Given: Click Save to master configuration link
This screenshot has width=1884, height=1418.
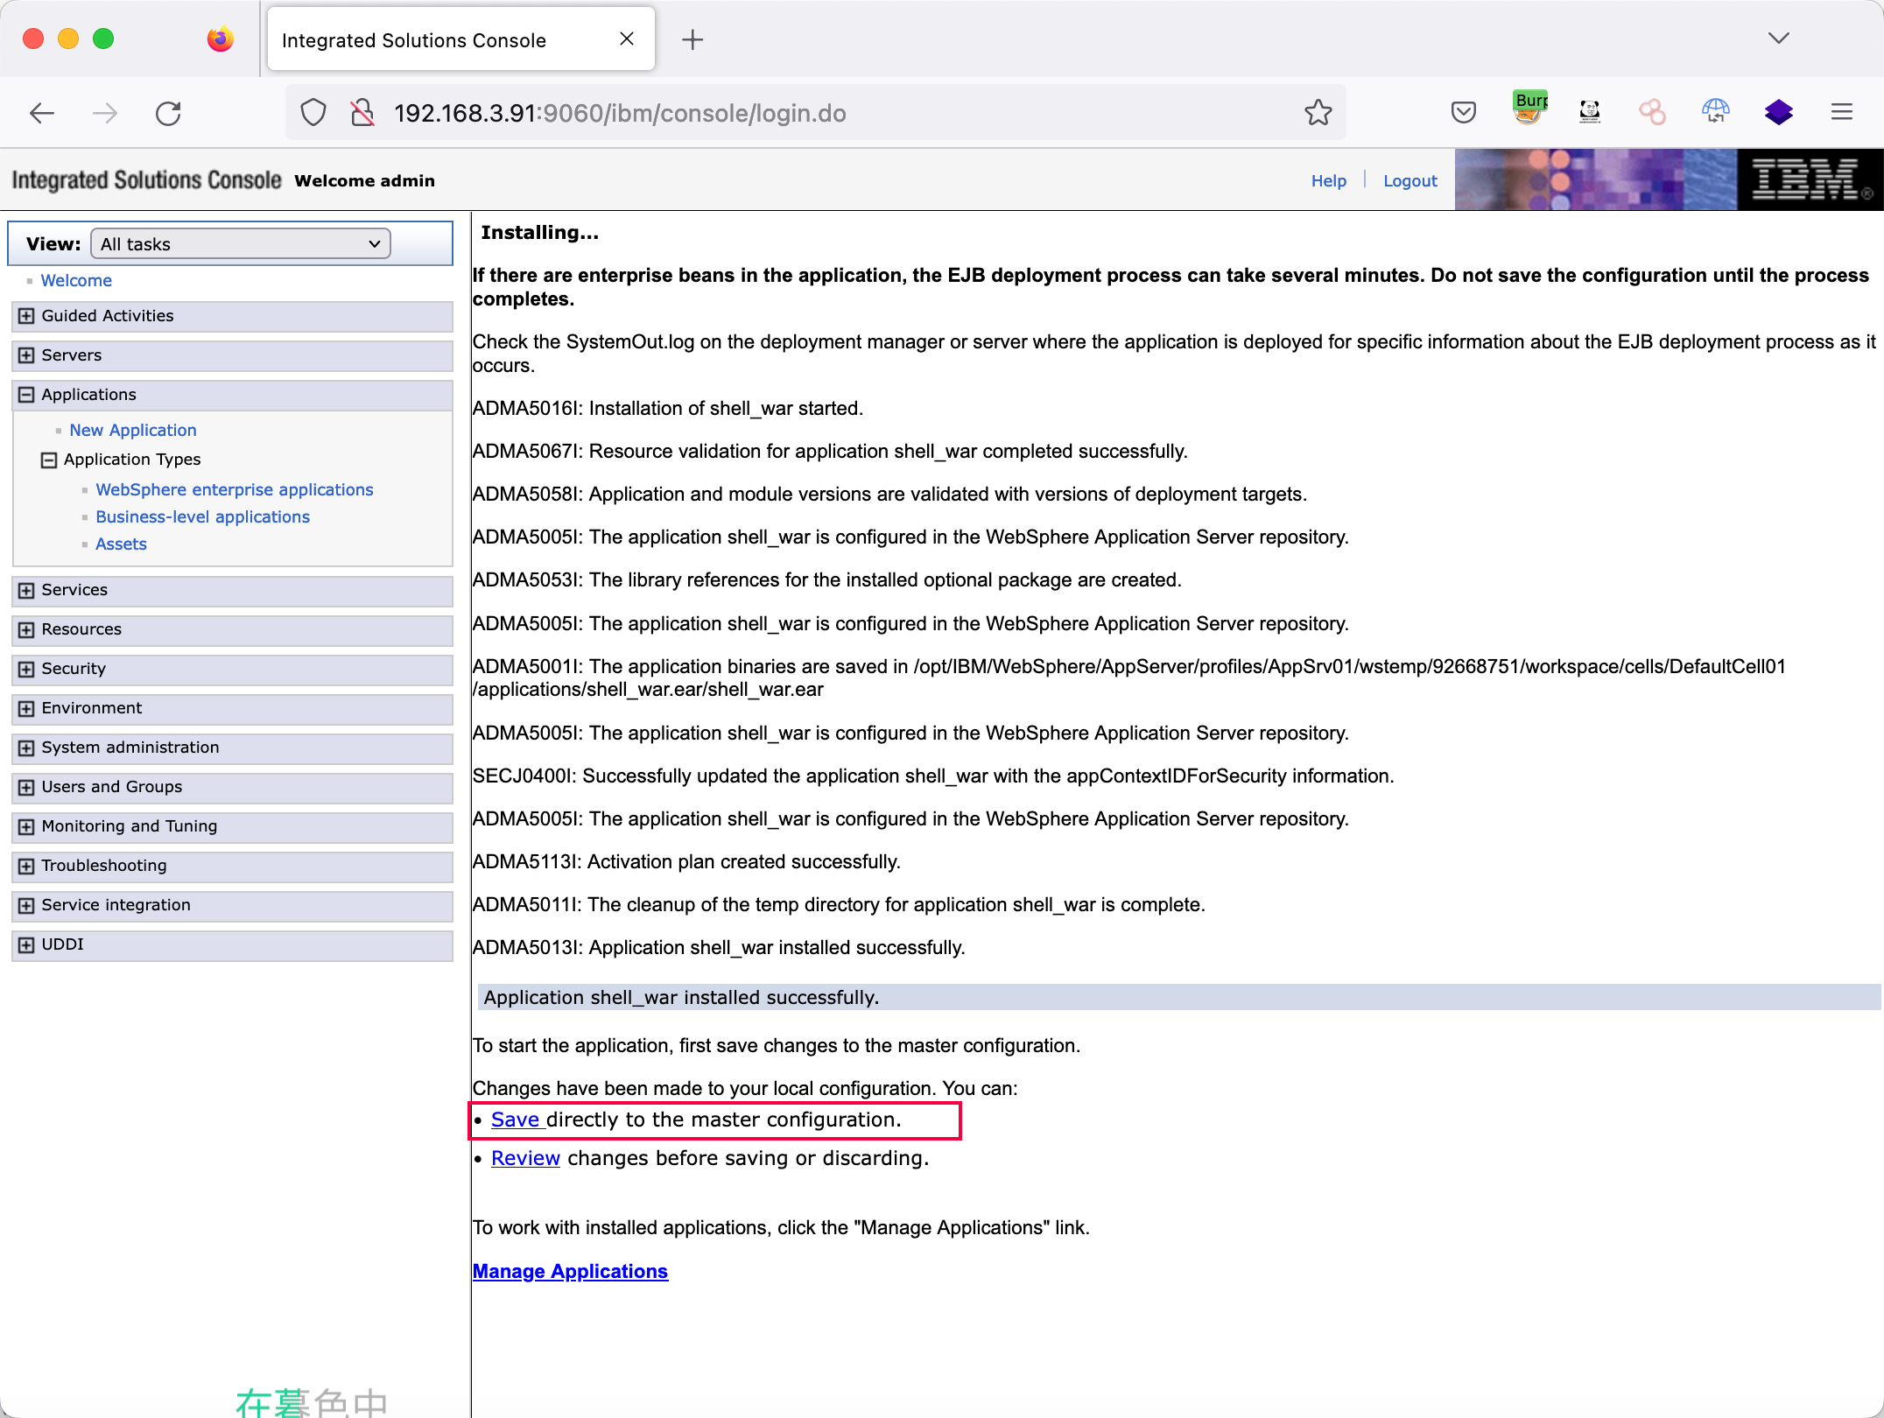Looking at the screenshot, I should tap(516, 1120).
